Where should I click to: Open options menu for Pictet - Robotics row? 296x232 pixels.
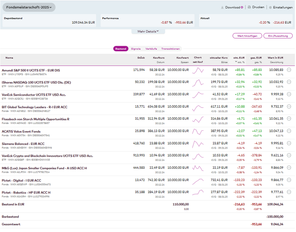coord(289,192)
